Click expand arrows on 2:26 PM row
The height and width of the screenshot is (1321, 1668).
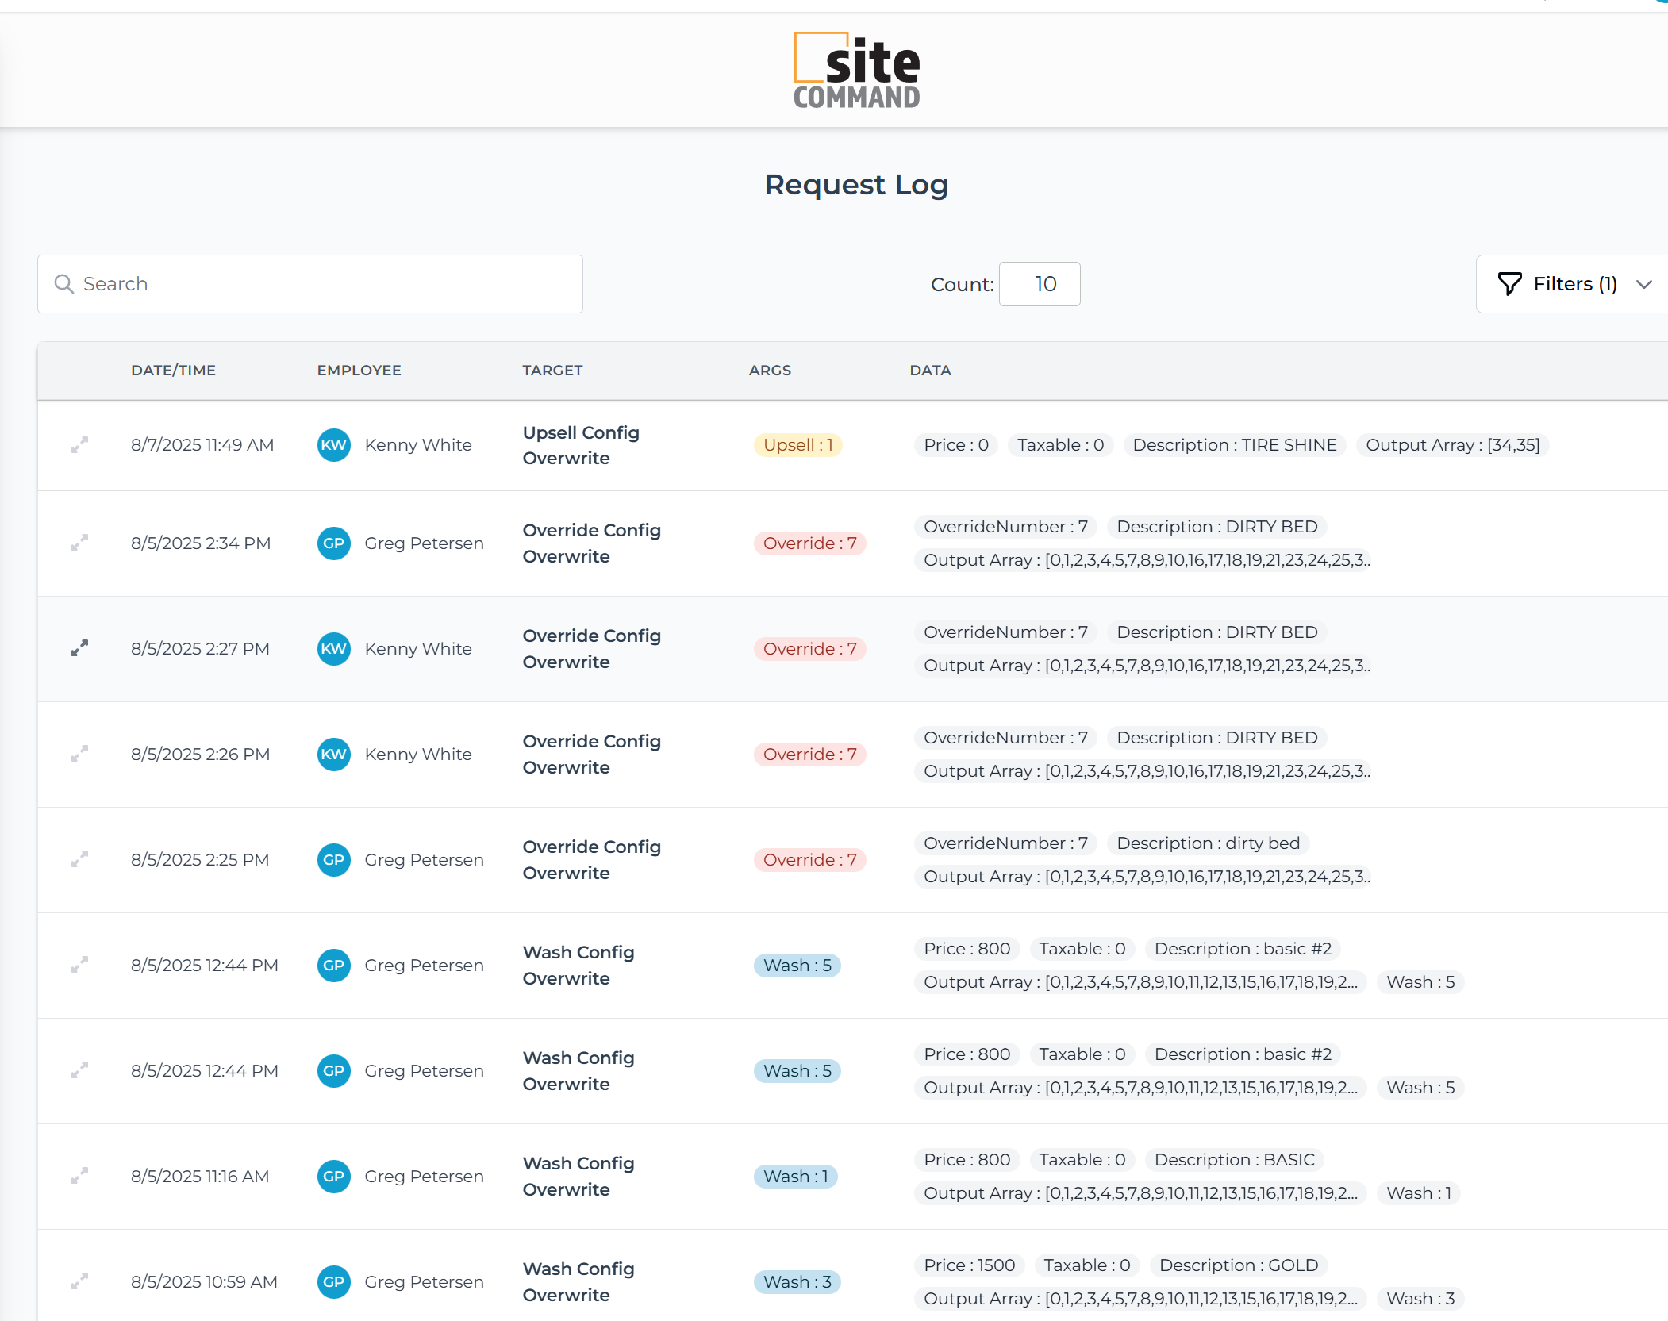pos(79,754)
